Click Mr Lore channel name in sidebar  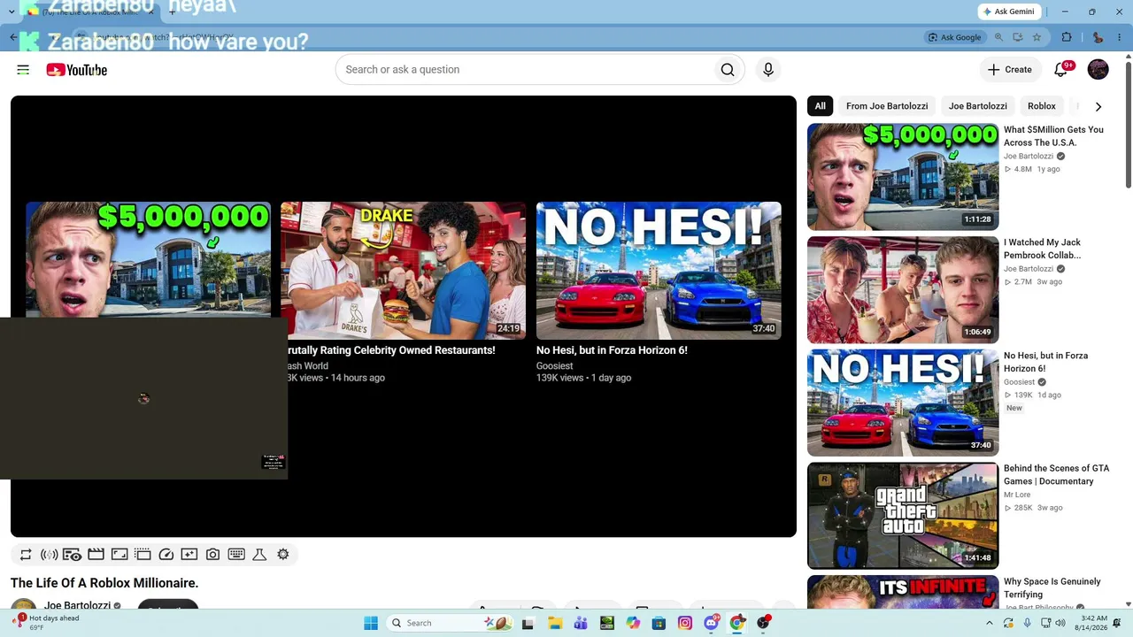point(1017,495)
